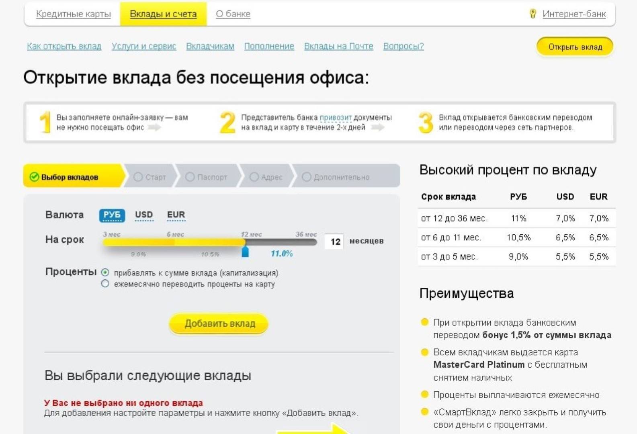Switch currency to USD
Screen dimensions: 637x434
click(x=143, y=215)
